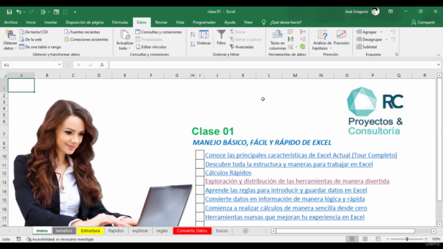Click Previsión forecast sheet icon
The width and height of the screenshot is (443, 249).
(x=341, y=37)
